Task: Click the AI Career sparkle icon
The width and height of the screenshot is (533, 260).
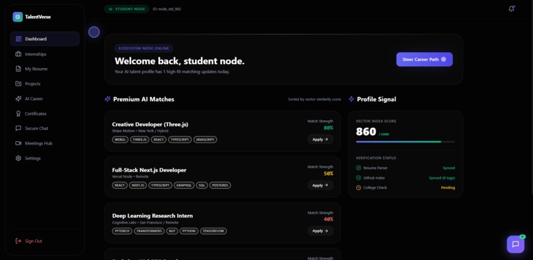Action: (19, 99)
